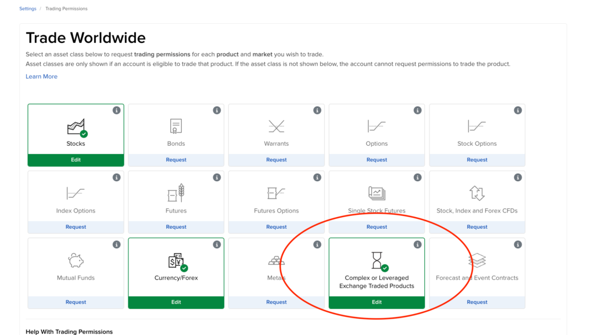This screenshot has width=595, height=335.
Task: Request Single Stock Futures permission
Action: tap(377, 227)
